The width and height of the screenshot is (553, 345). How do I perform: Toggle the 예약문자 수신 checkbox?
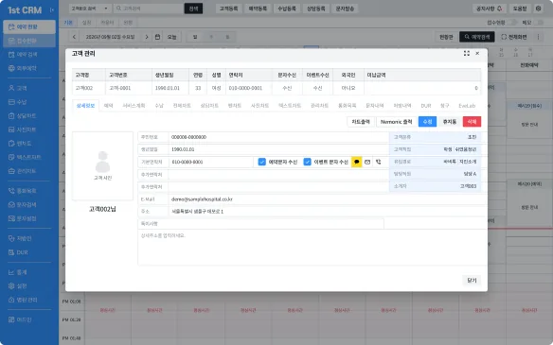[x=261, y=162]
